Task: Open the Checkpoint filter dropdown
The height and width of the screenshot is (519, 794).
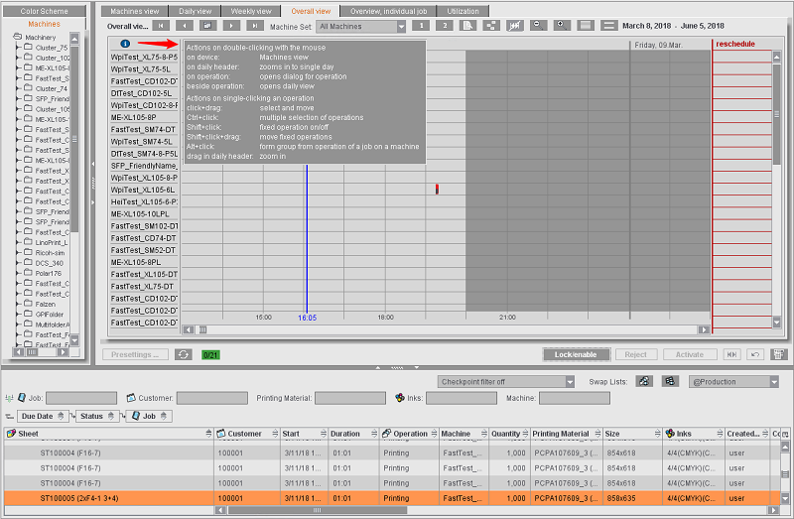Action: tap(506, 382)
